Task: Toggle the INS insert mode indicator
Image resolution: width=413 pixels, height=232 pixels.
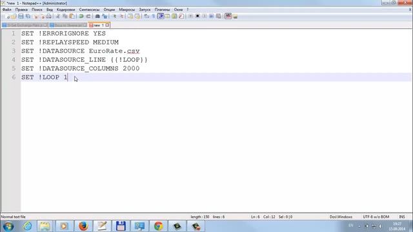Action: [x=402, y=217]
